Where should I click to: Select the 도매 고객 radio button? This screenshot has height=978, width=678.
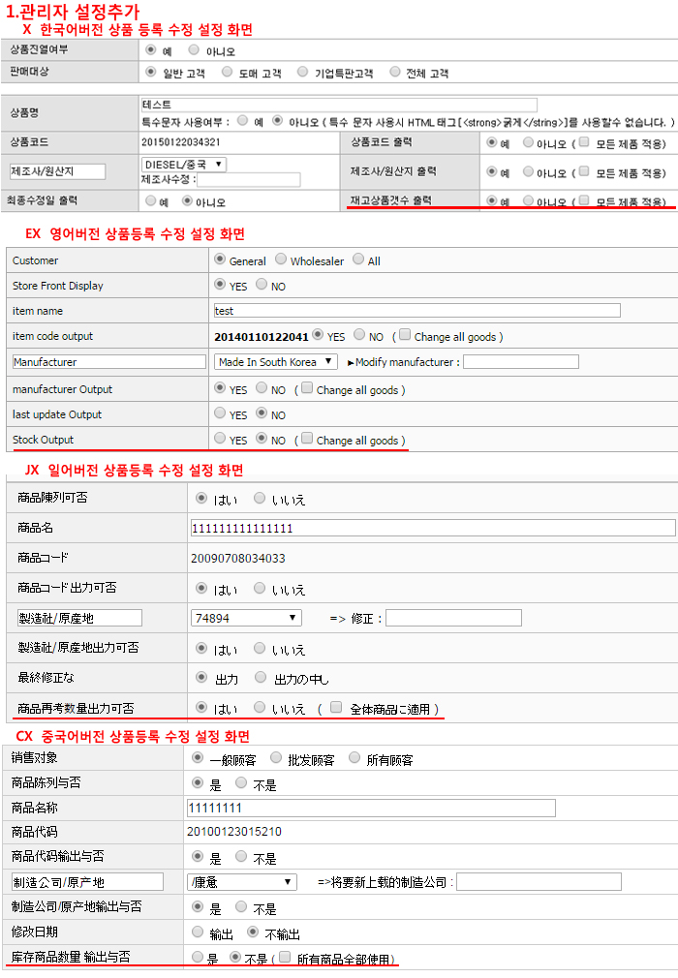(x=227, y=72)
